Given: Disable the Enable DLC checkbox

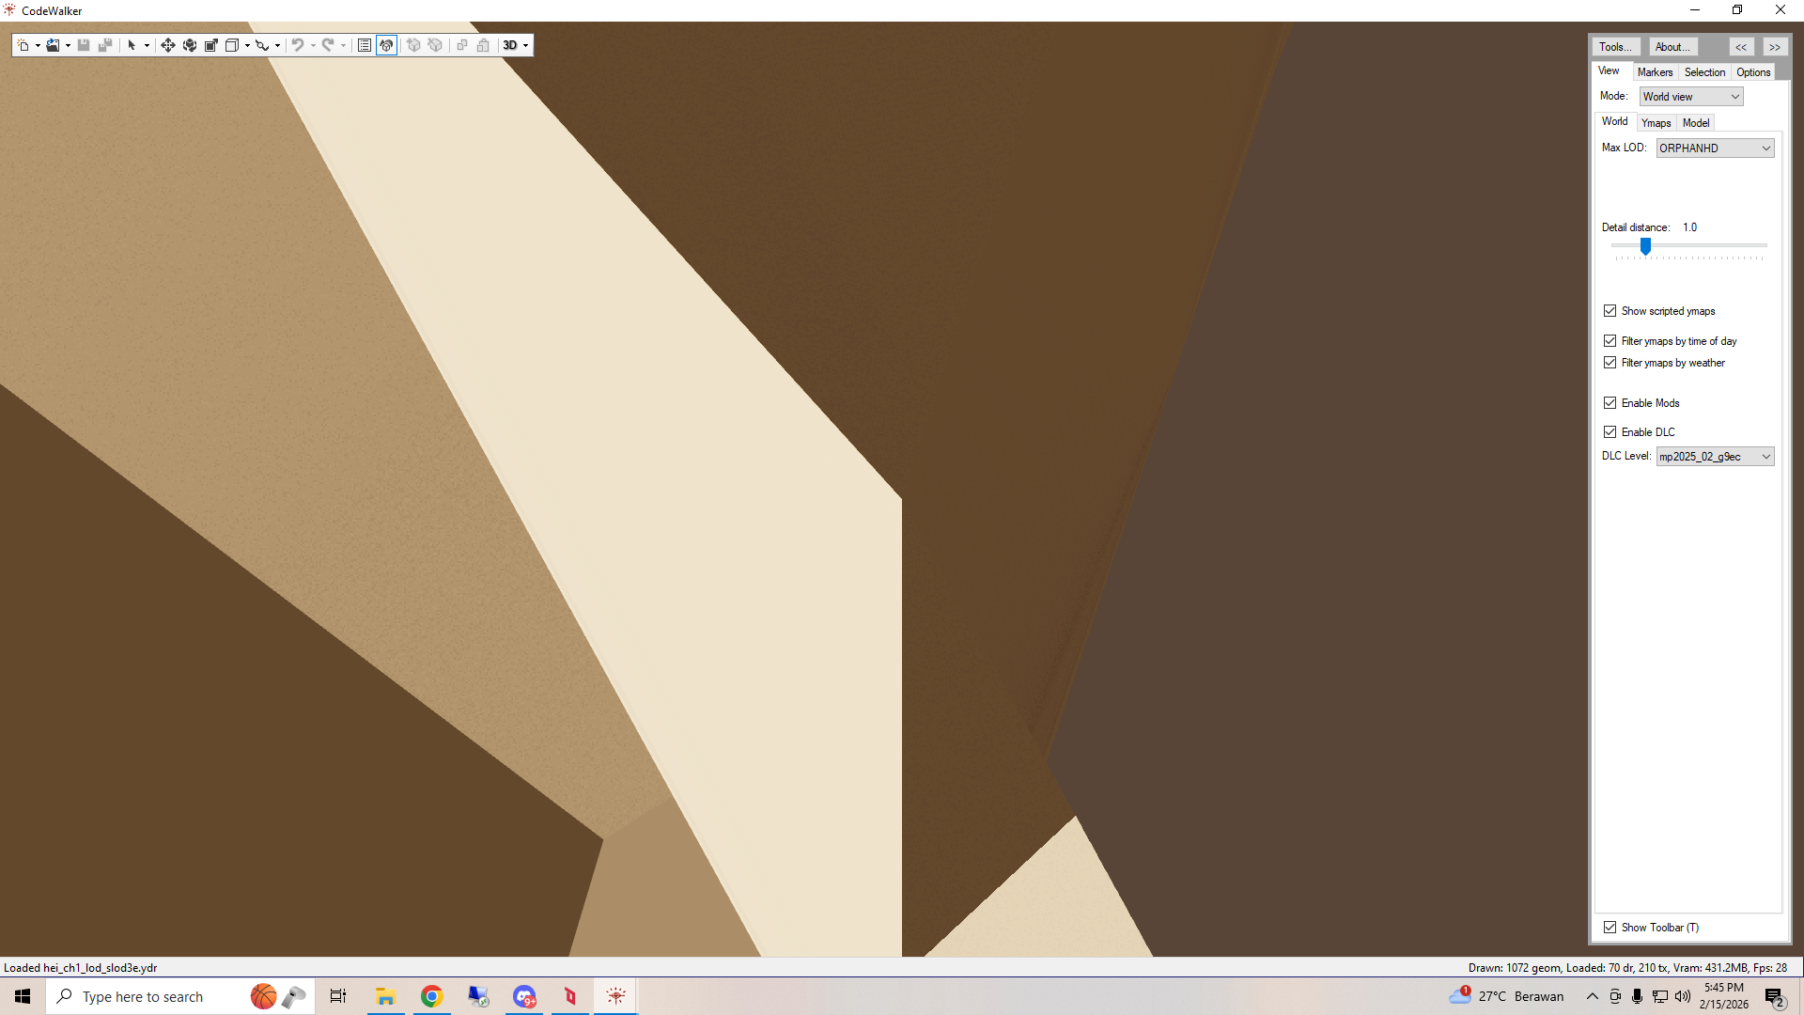Looking at the screenshot, I should tap(1610, 432).
